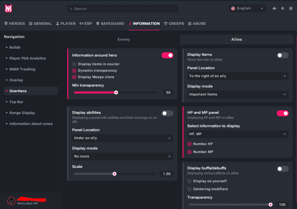Toggle Information around hero switch

pos(167,55)
